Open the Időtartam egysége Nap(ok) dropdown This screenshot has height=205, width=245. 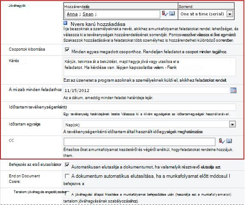point(232,124)
